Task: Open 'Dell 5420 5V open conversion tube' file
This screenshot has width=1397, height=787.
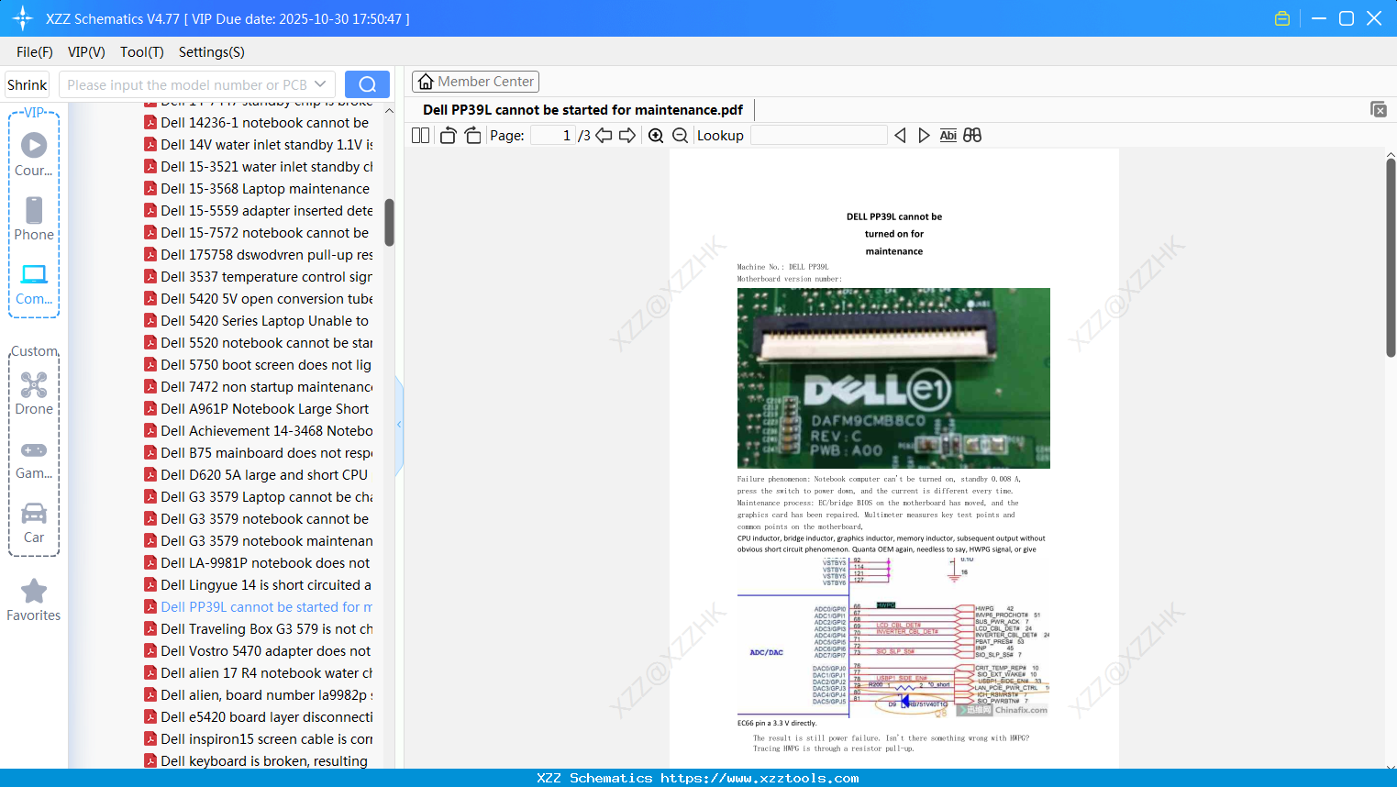Action: click(258, 299)
